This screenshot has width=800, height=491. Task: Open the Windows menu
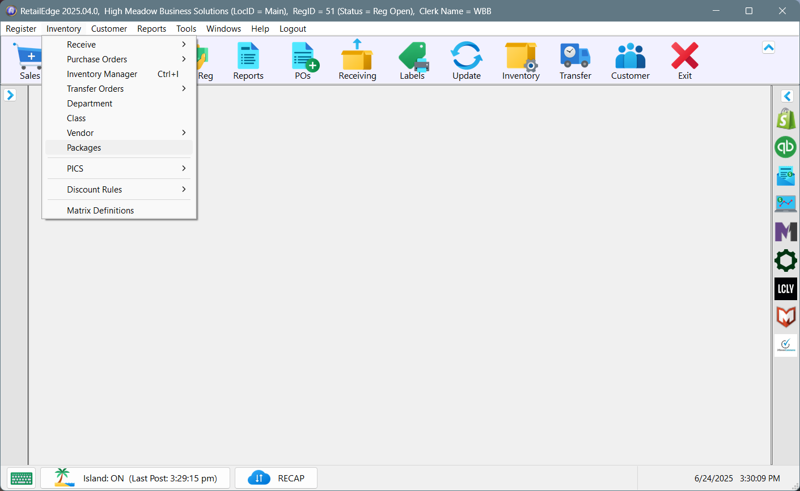tap(223, 28)
